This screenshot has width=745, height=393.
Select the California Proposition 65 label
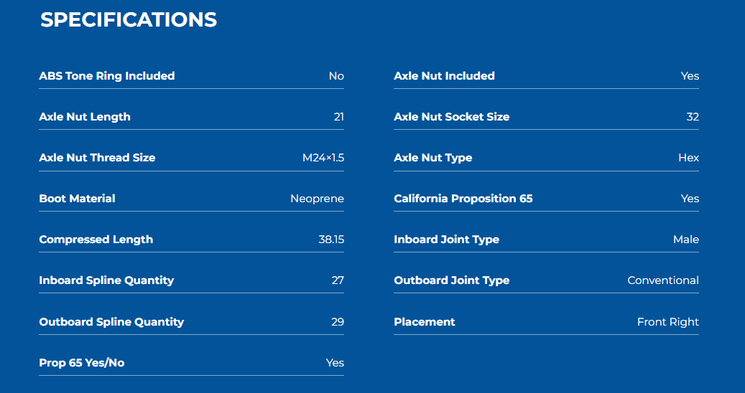463,198
